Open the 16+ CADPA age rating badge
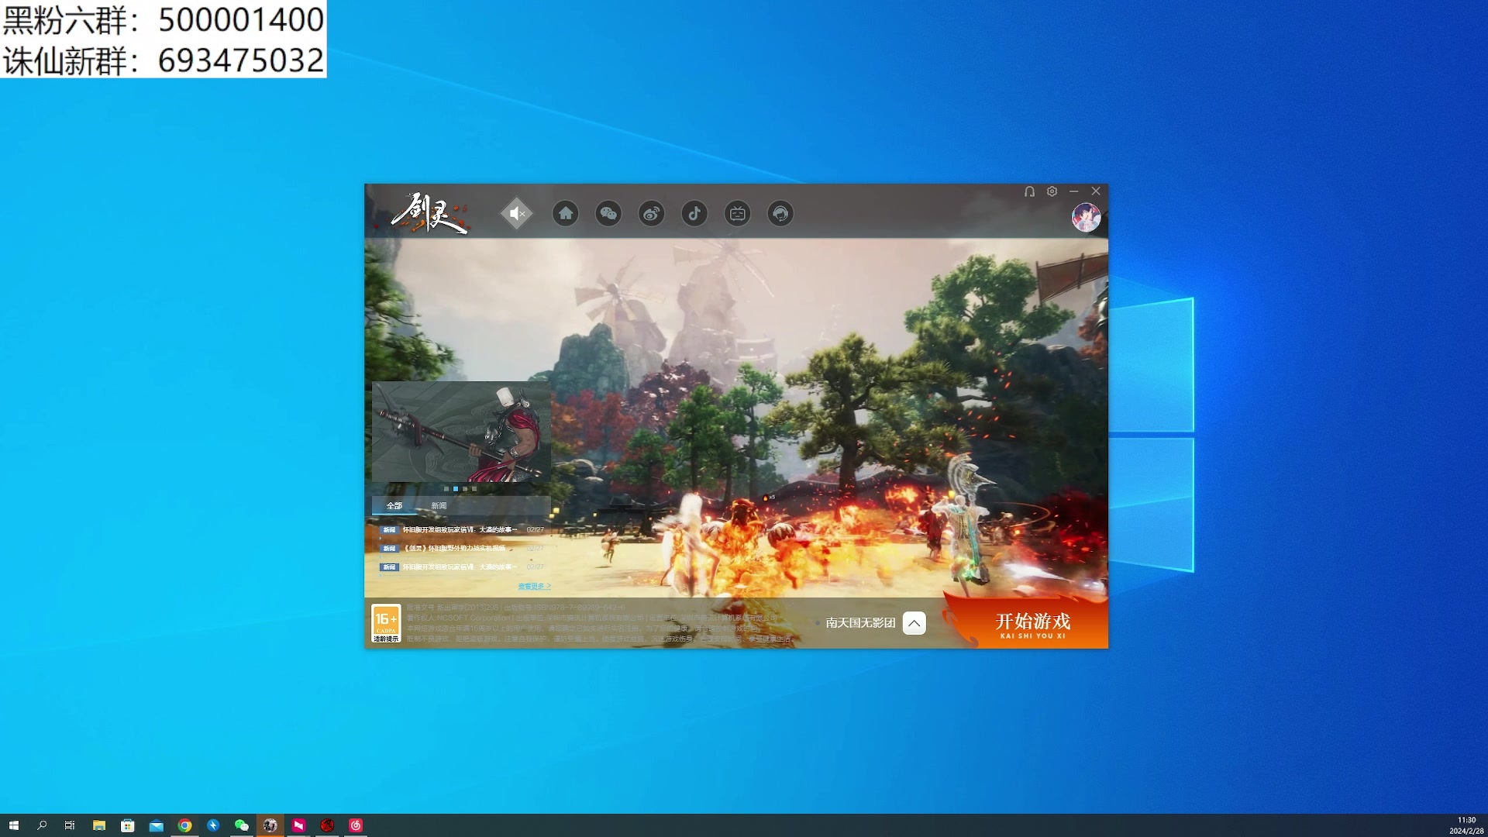Screen dimensions: 1488x837 tap(386, 623)
